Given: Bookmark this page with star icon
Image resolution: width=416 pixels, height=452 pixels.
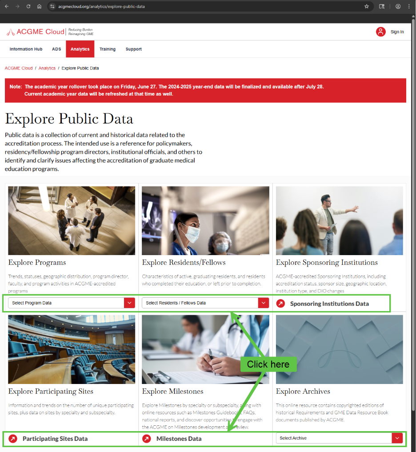Looking at the screenshot, I should point(366,6).
